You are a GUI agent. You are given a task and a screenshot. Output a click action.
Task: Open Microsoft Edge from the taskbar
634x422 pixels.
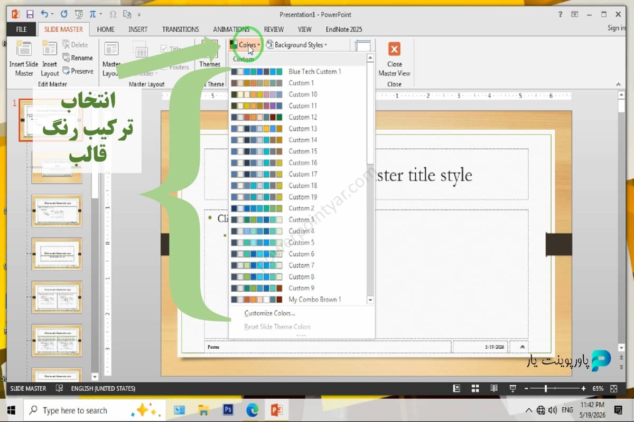252,410
